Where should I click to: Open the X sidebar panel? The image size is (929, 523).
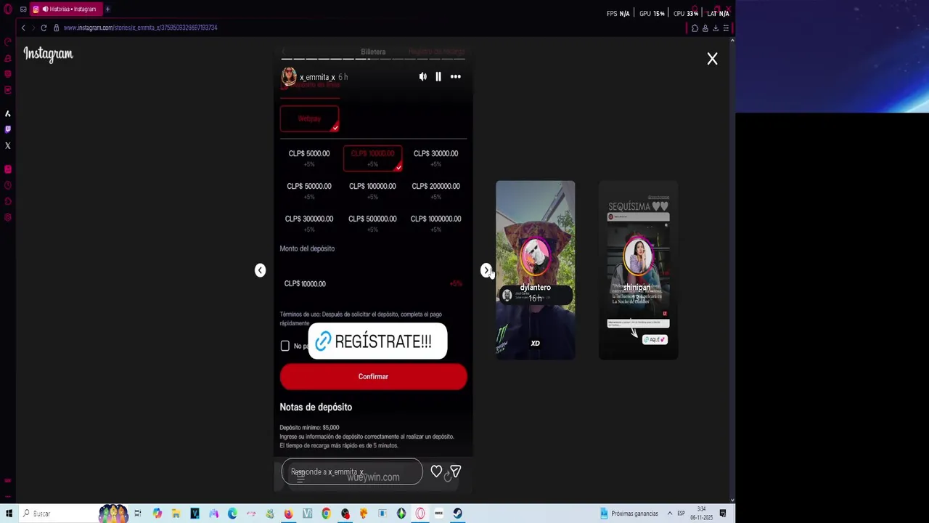pos(8,145)
